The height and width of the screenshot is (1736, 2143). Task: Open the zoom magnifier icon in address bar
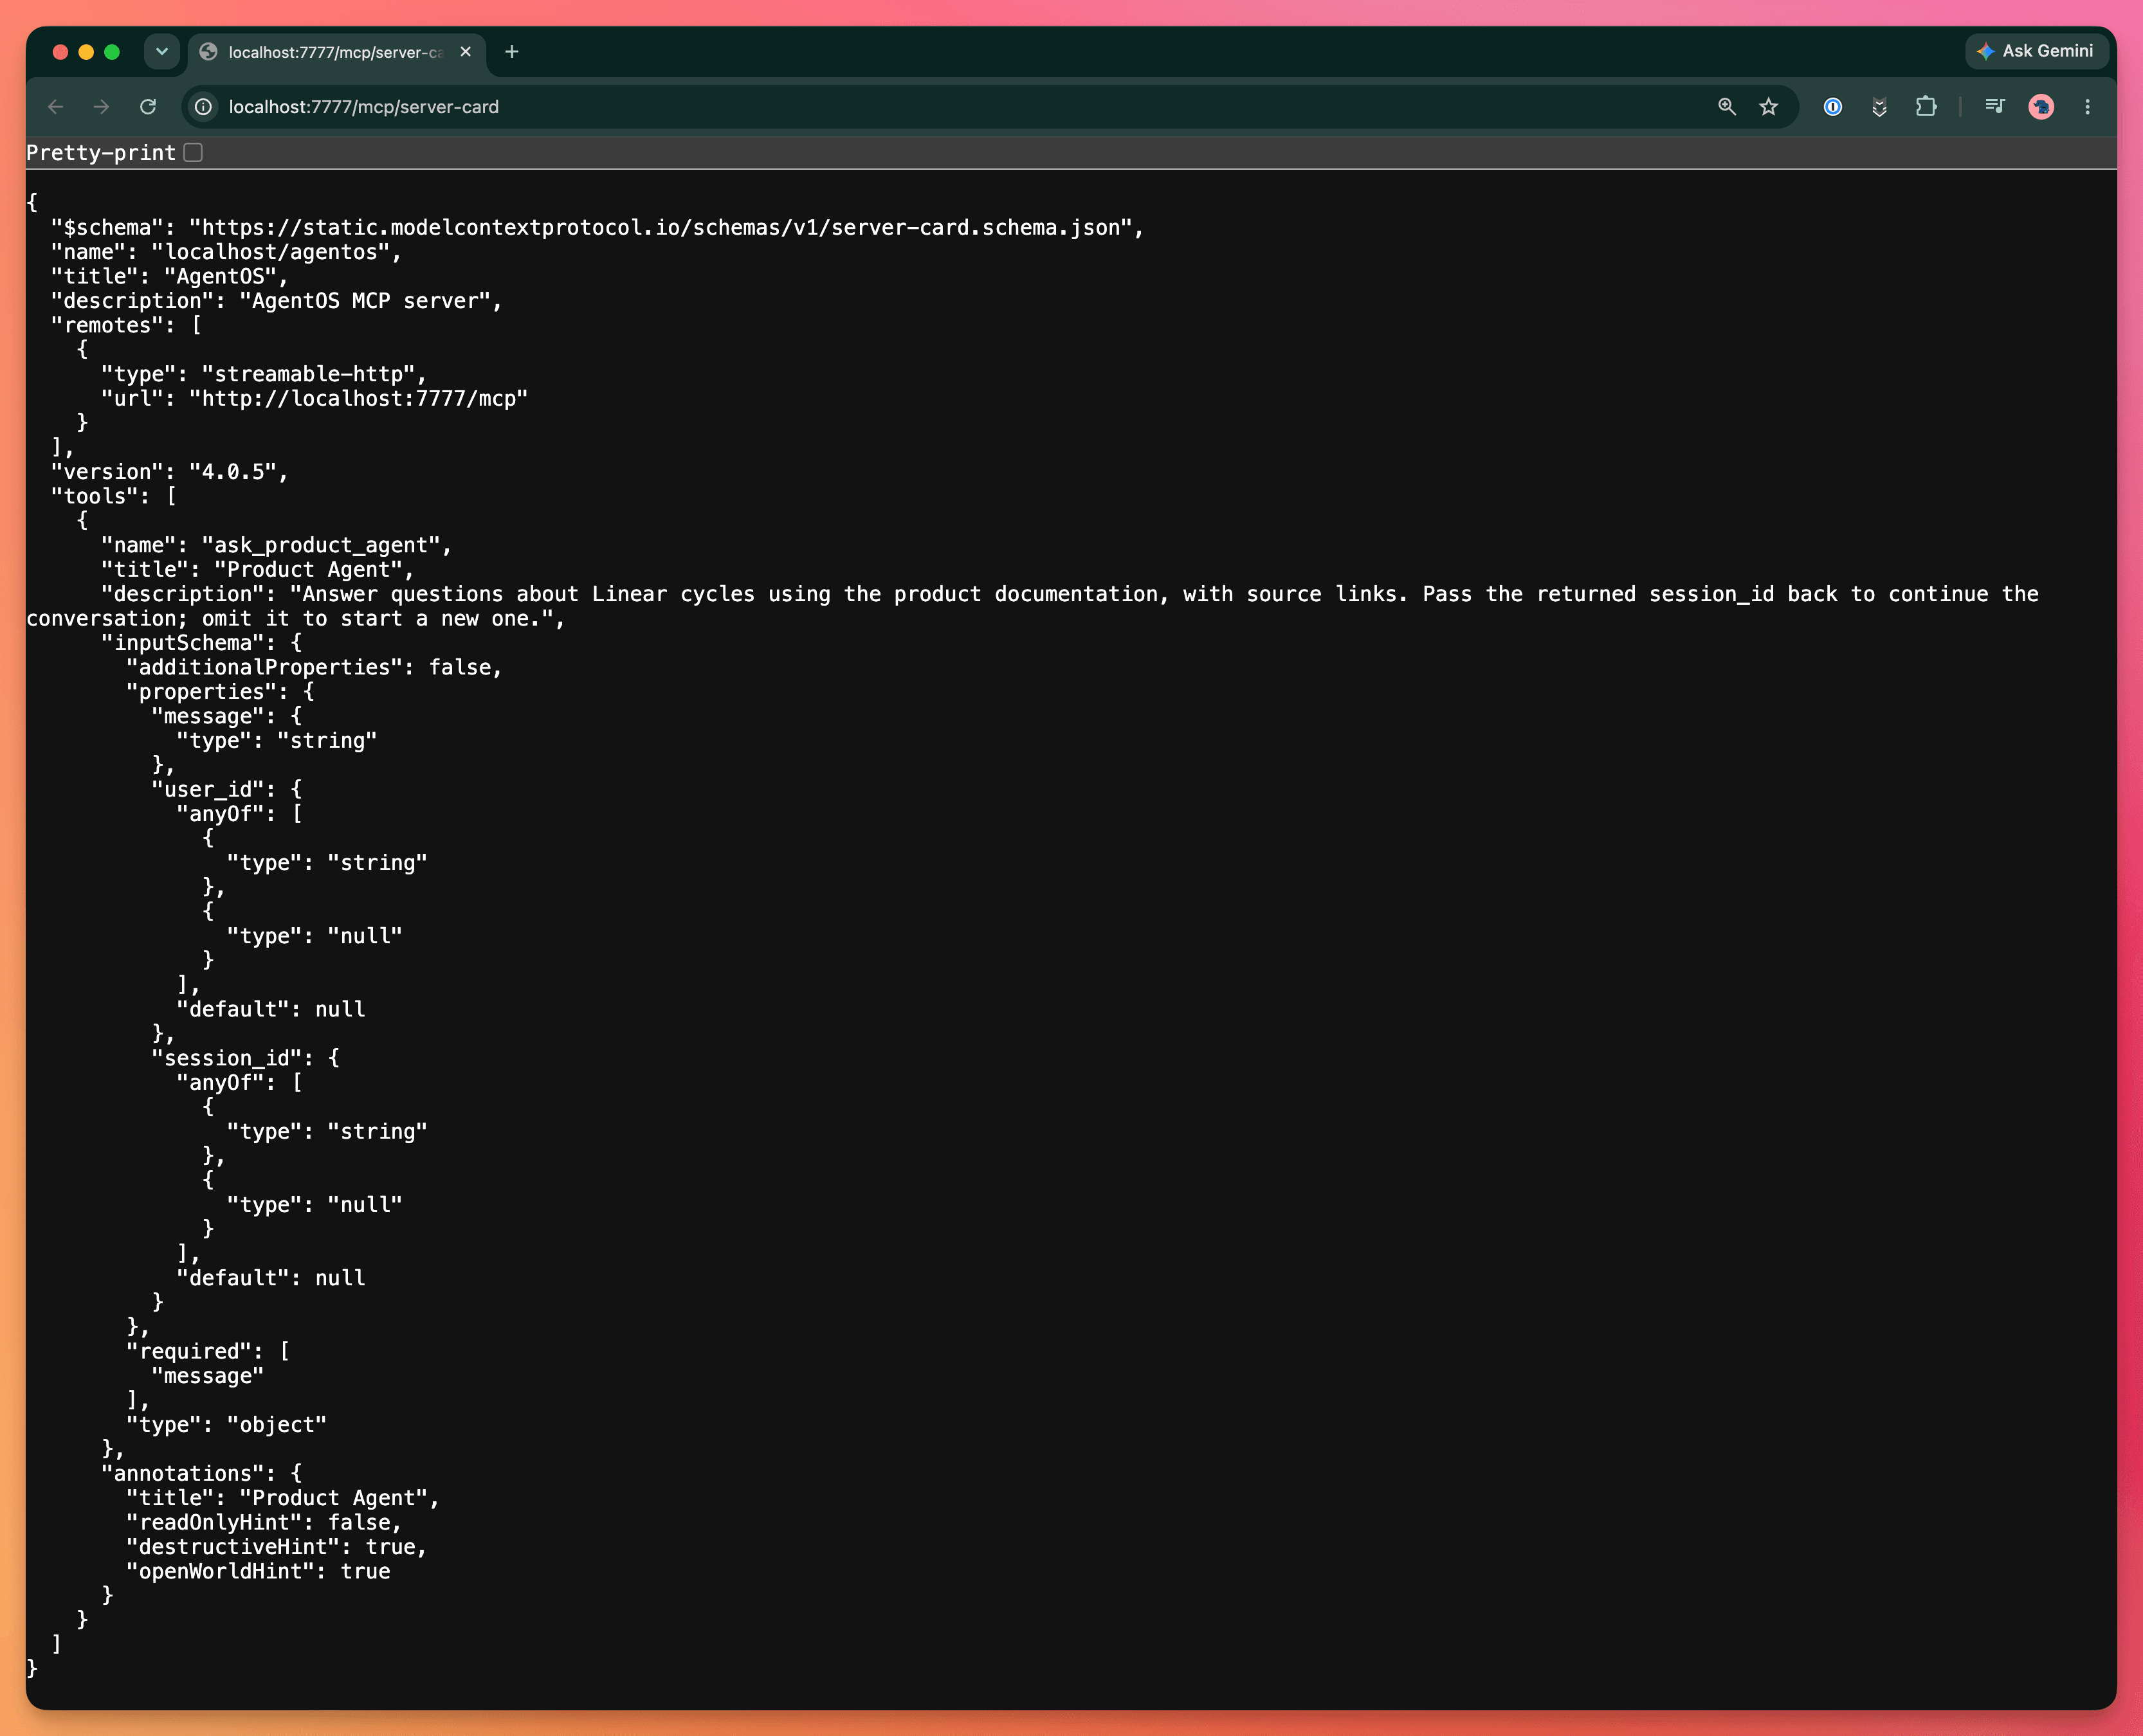pyautogui.click(x=1727, y=107)
